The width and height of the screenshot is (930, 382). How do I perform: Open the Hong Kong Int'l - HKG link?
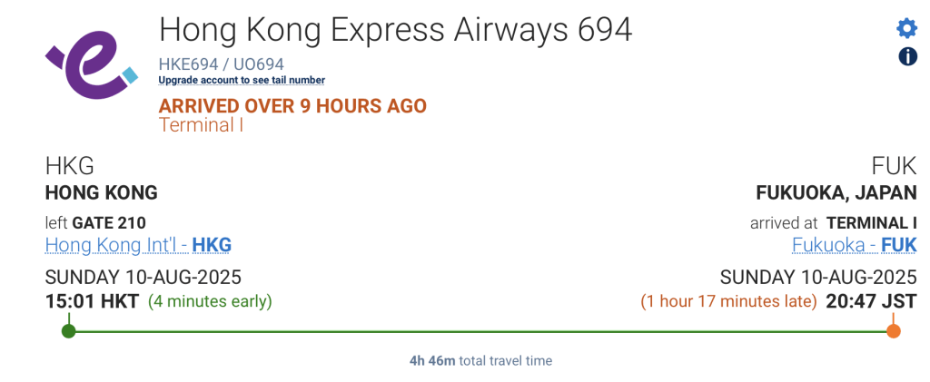[x=138, y=245]
